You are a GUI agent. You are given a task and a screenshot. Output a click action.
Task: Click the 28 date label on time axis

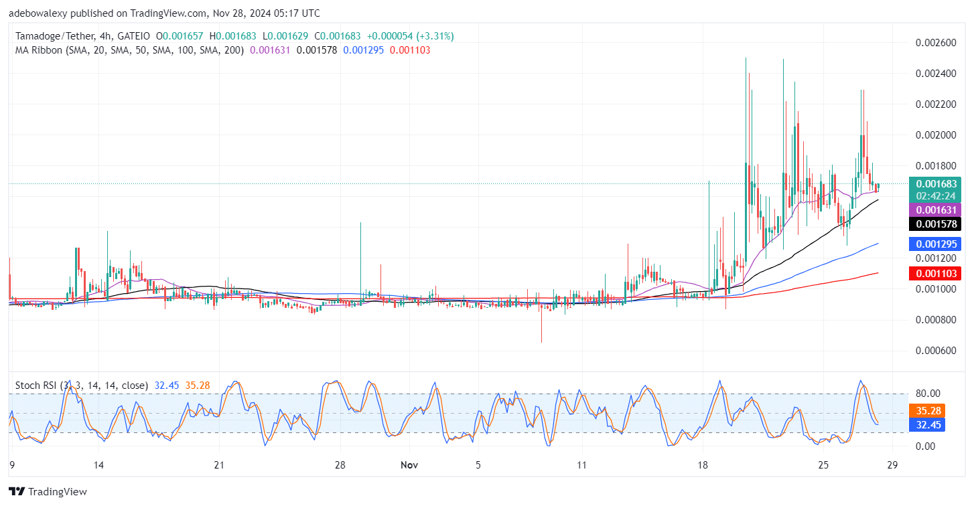(x=340, y=465)
